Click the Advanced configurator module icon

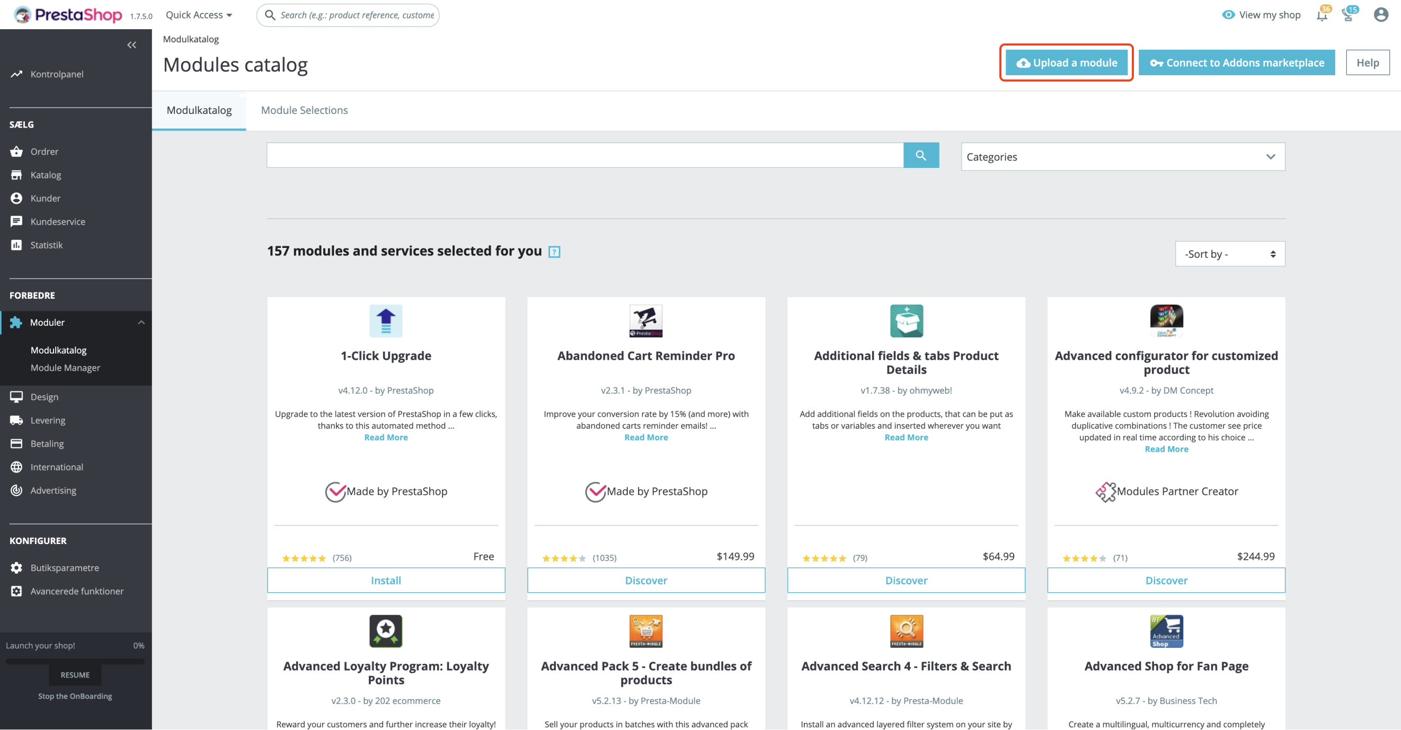coord(1166,321)
